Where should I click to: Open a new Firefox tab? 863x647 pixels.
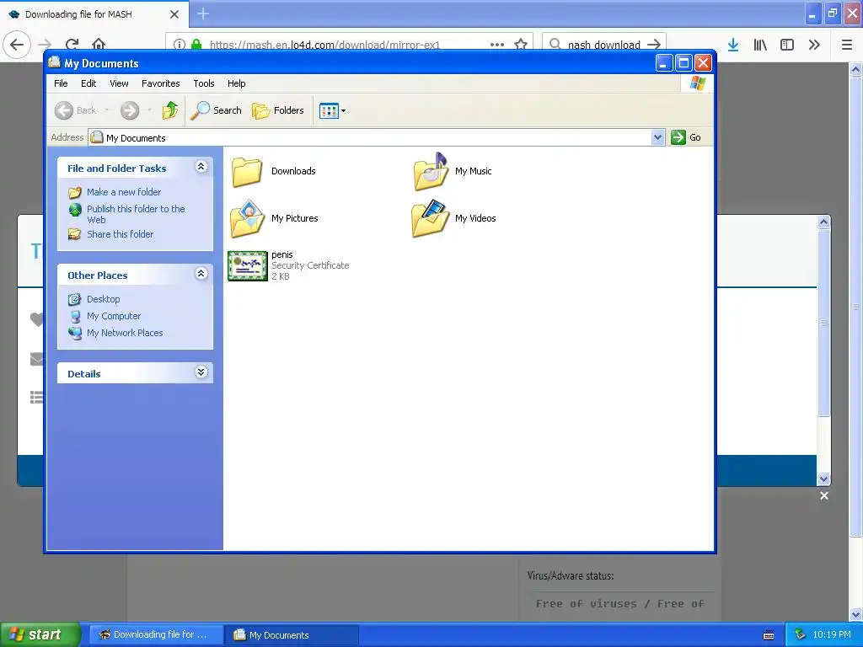point(203,13)
